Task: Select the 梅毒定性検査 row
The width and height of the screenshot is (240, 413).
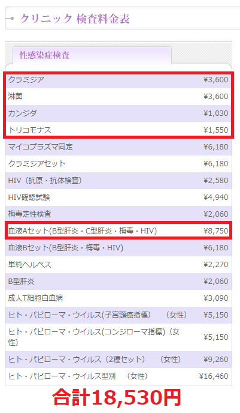Action: 119,214
